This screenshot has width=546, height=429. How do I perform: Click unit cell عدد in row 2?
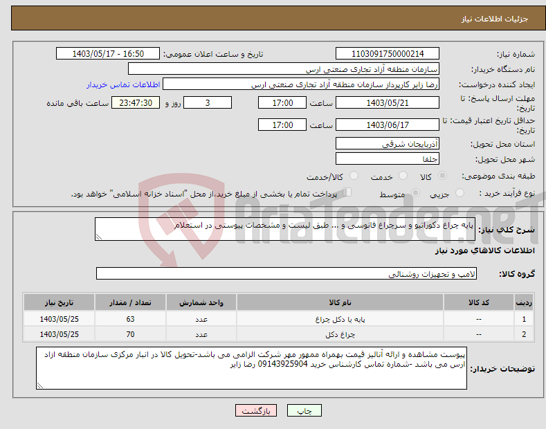201,334
